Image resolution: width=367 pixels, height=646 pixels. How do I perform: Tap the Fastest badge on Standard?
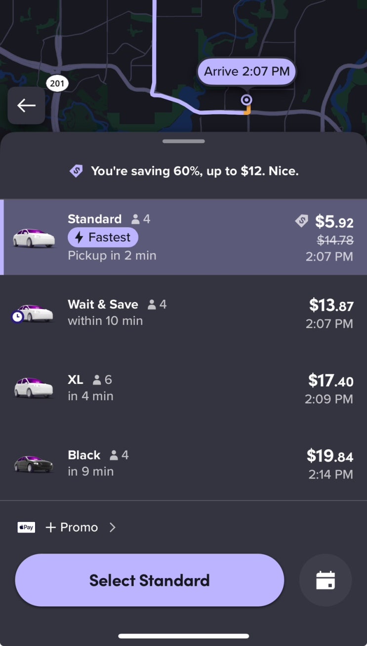pos(103,237)
